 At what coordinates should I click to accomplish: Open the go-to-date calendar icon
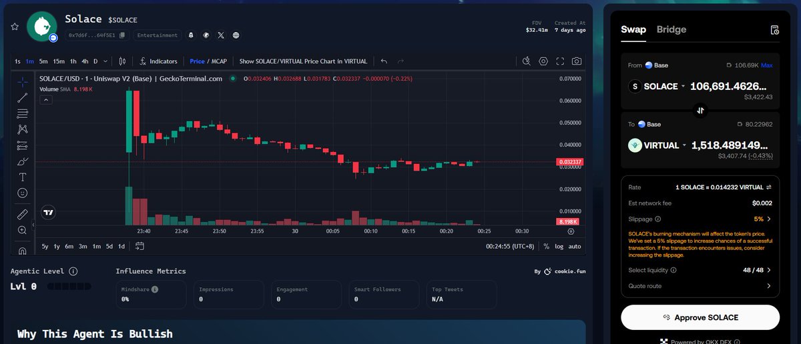coord(140,246)
